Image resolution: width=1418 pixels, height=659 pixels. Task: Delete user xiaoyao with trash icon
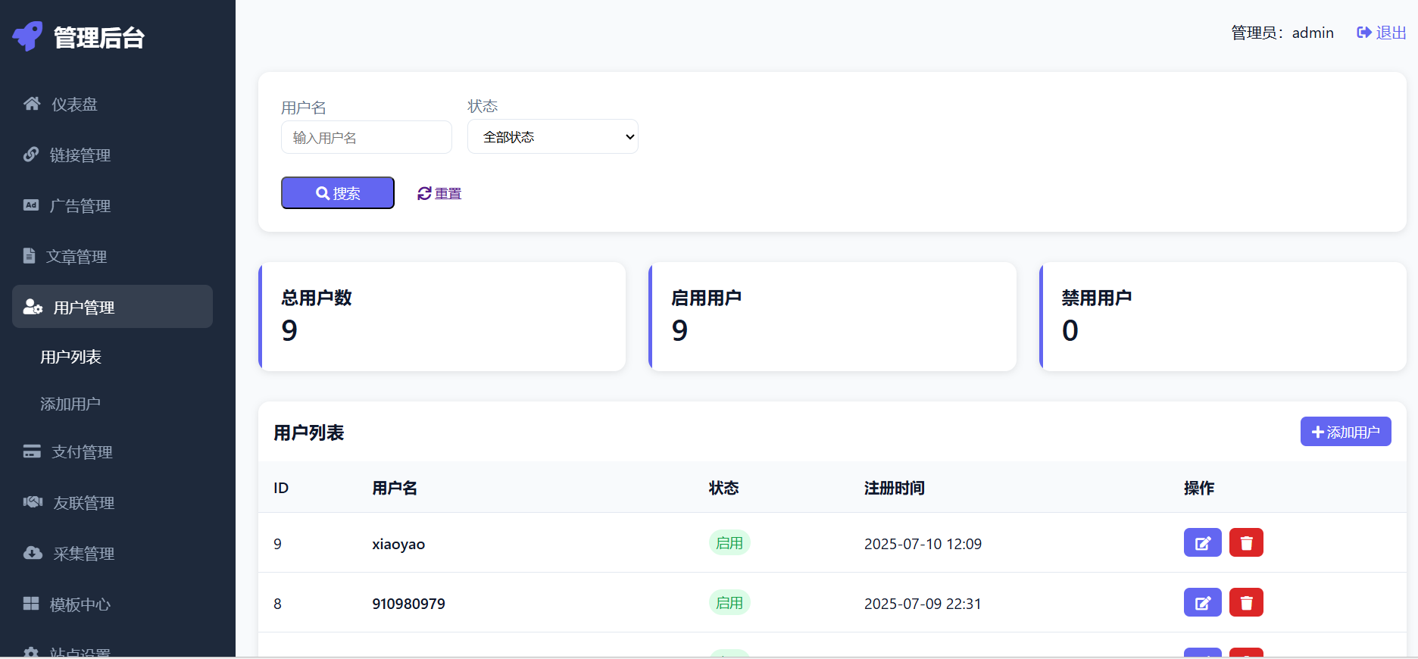1246,542
